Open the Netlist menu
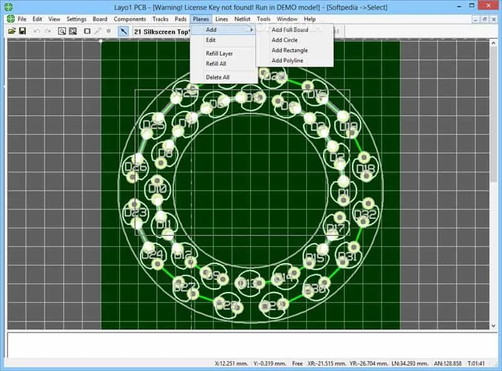The height and width of the screenshot is (371, 502). point(243,19)
